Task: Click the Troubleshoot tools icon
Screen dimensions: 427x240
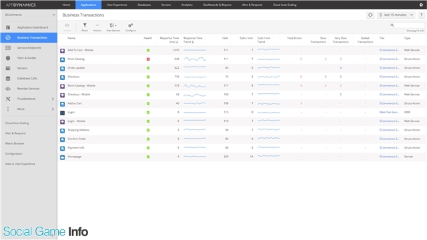Action: [x=8, y=99]
